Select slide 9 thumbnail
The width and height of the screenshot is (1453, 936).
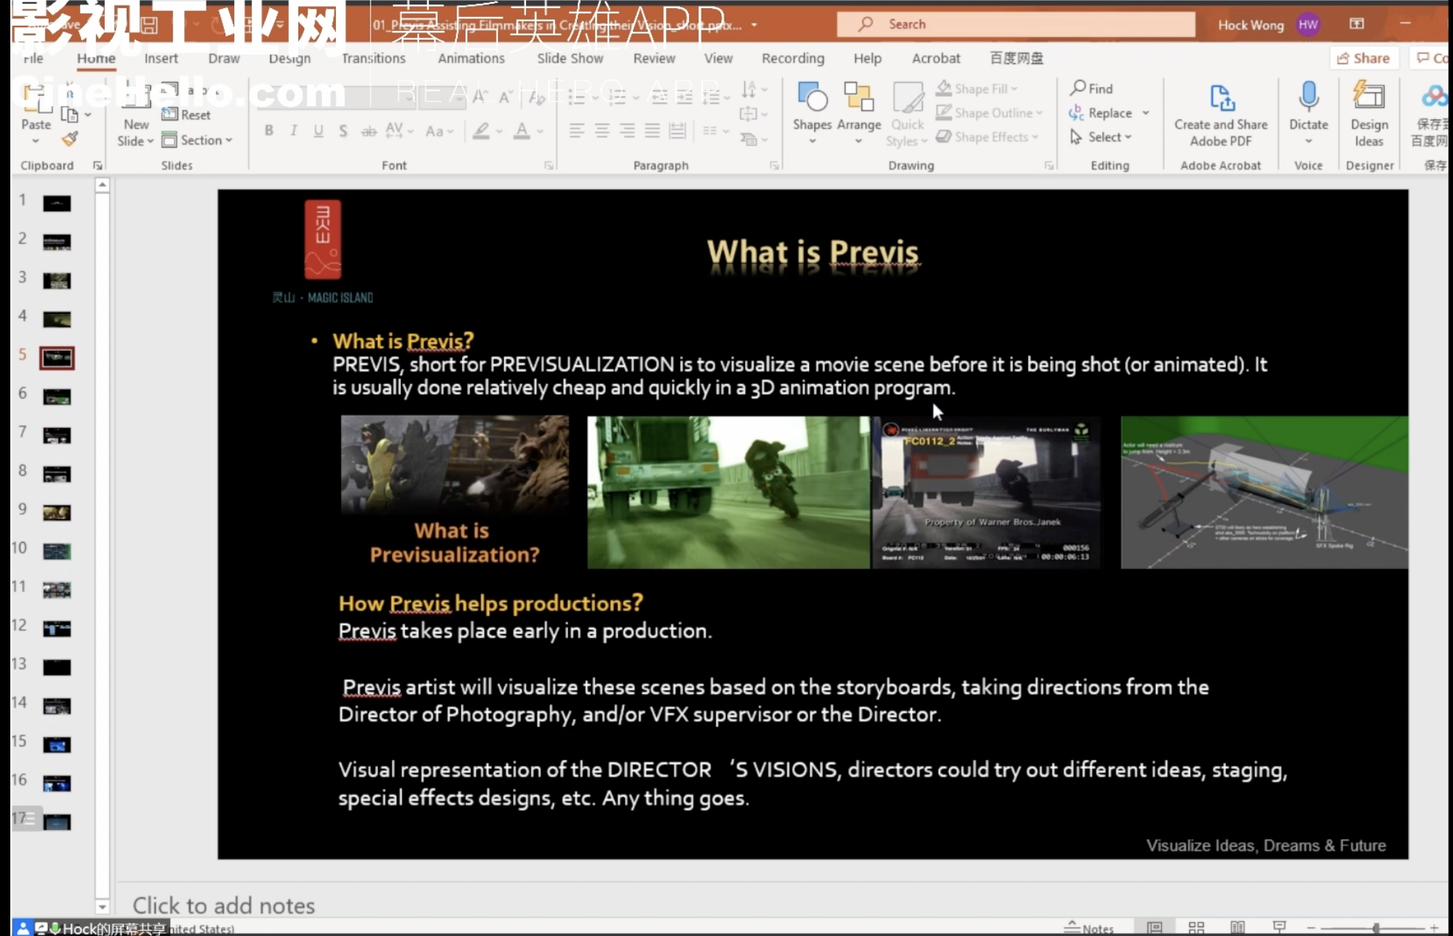tap(57, 512)
